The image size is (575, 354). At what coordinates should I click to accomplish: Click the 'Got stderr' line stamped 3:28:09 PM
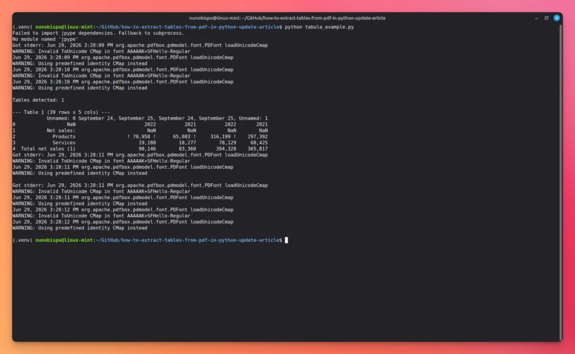tap(140, 45)
